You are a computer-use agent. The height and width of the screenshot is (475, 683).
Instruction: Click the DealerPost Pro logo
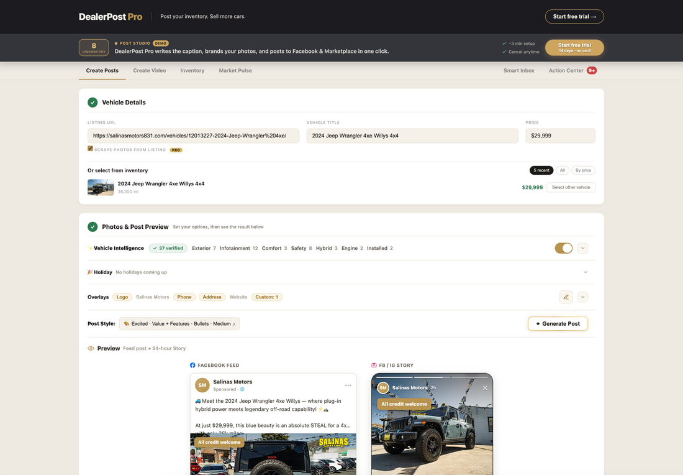(111, 17)
